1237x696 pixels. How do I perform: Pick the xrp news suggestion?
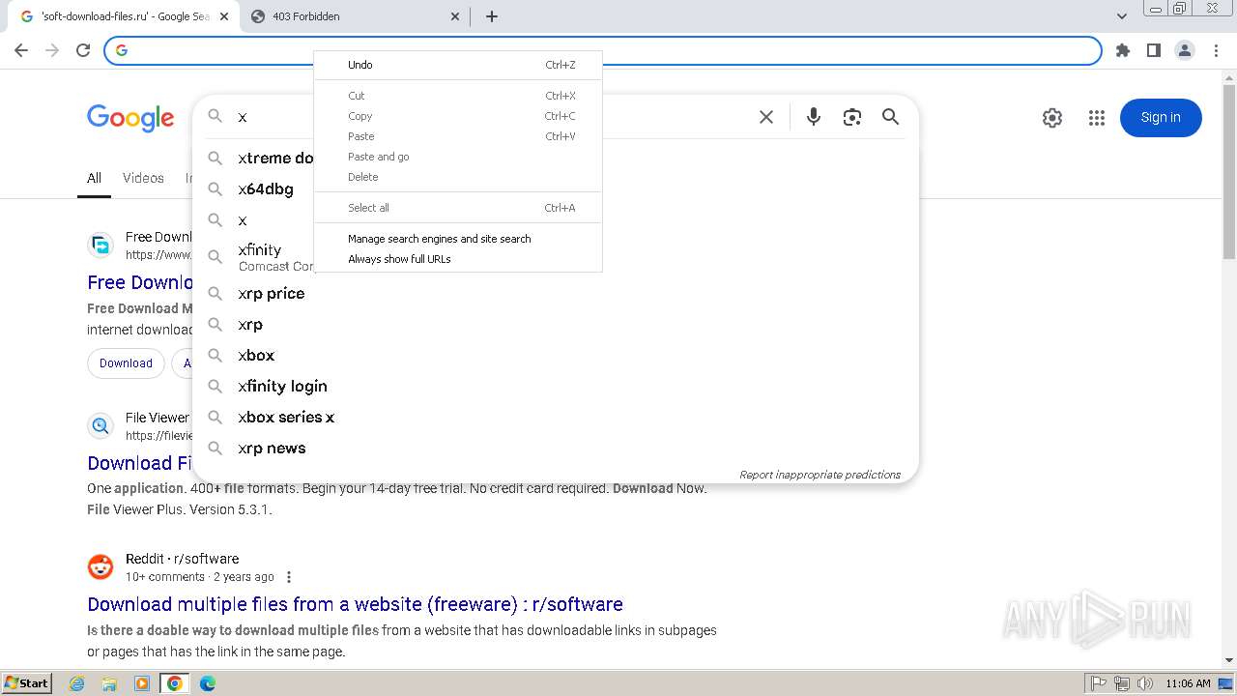[x=556, y=449]
